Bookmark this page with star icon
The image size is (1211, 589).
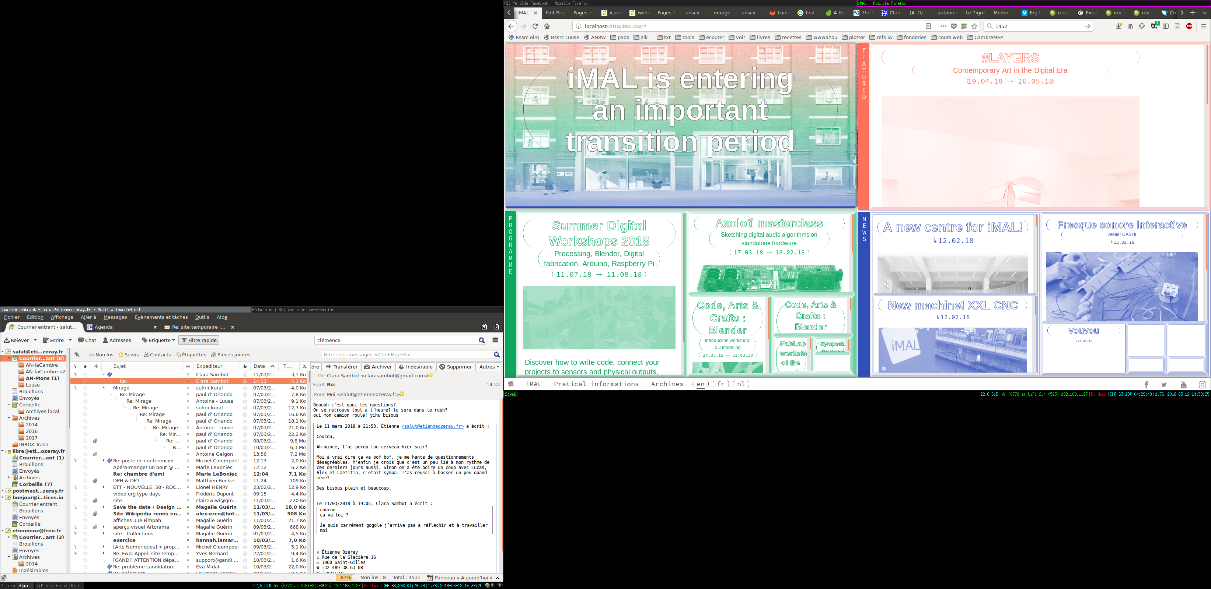tap(974, 26)
